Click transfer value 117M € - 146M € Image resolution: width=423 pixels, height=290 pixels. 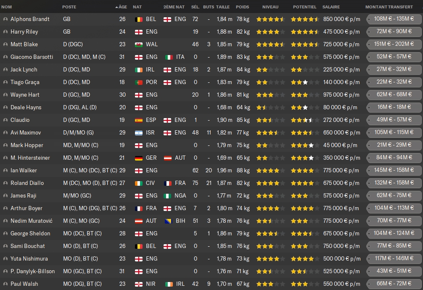[x=394, y=258]
